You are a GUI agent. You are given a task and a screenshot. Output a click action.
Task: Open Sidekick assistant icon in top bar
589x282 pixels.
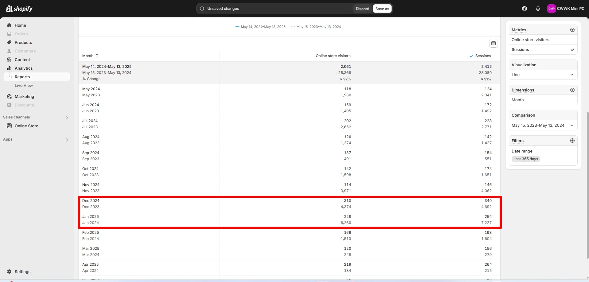[x=524, y=9]
